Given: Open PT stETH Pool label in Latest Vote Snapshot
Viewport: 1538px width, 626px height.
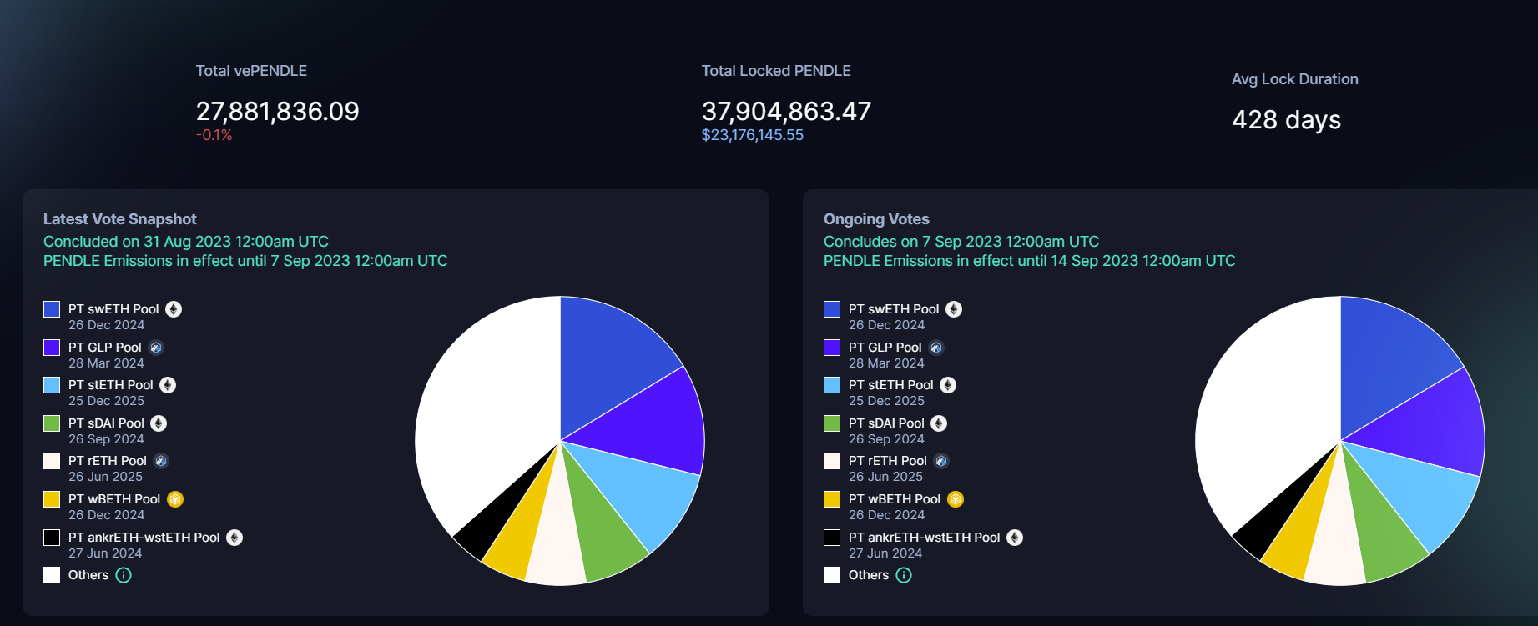Looking at the screenshot, I should tap(111, 385).
